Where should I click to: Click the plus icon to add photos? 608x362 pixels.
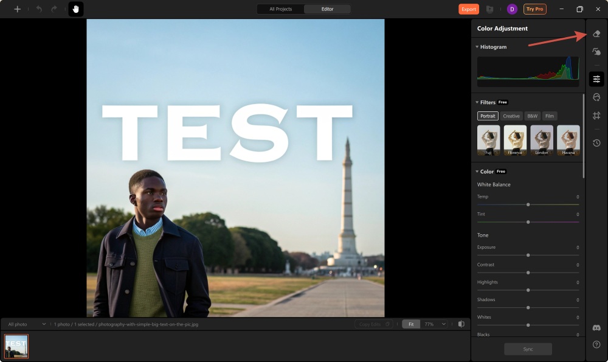(x=18, y=9)
